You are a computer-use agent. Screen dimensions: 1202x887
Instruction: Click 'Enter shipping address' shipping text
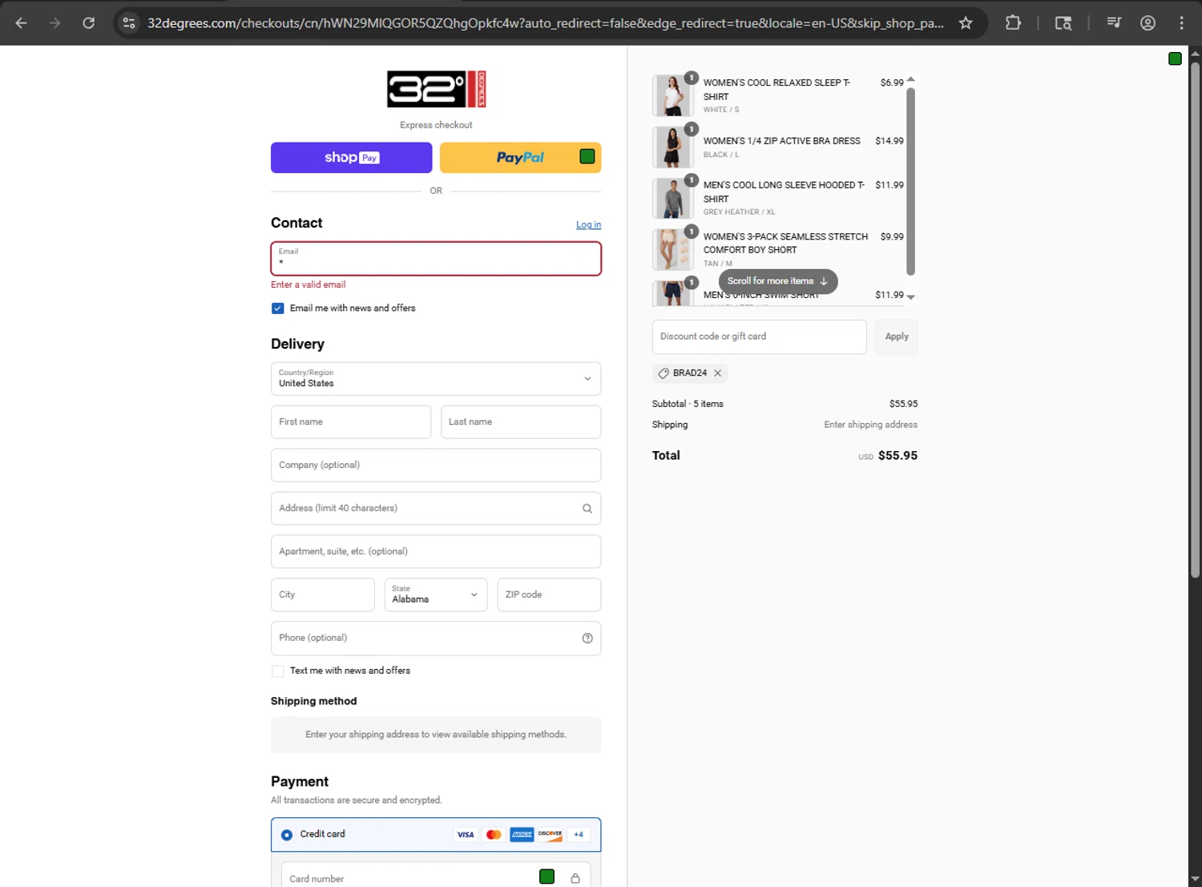tap(871, 425)
